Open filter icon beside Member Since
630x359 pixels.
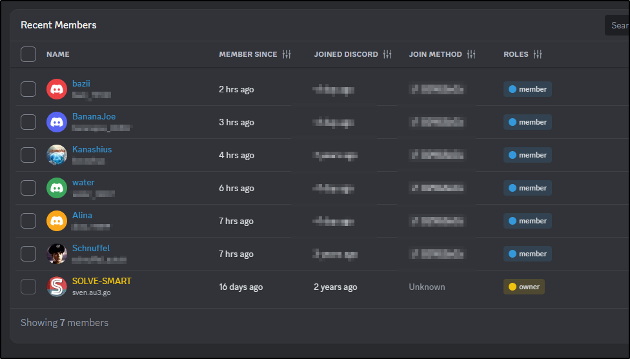(x=287, y=54)
